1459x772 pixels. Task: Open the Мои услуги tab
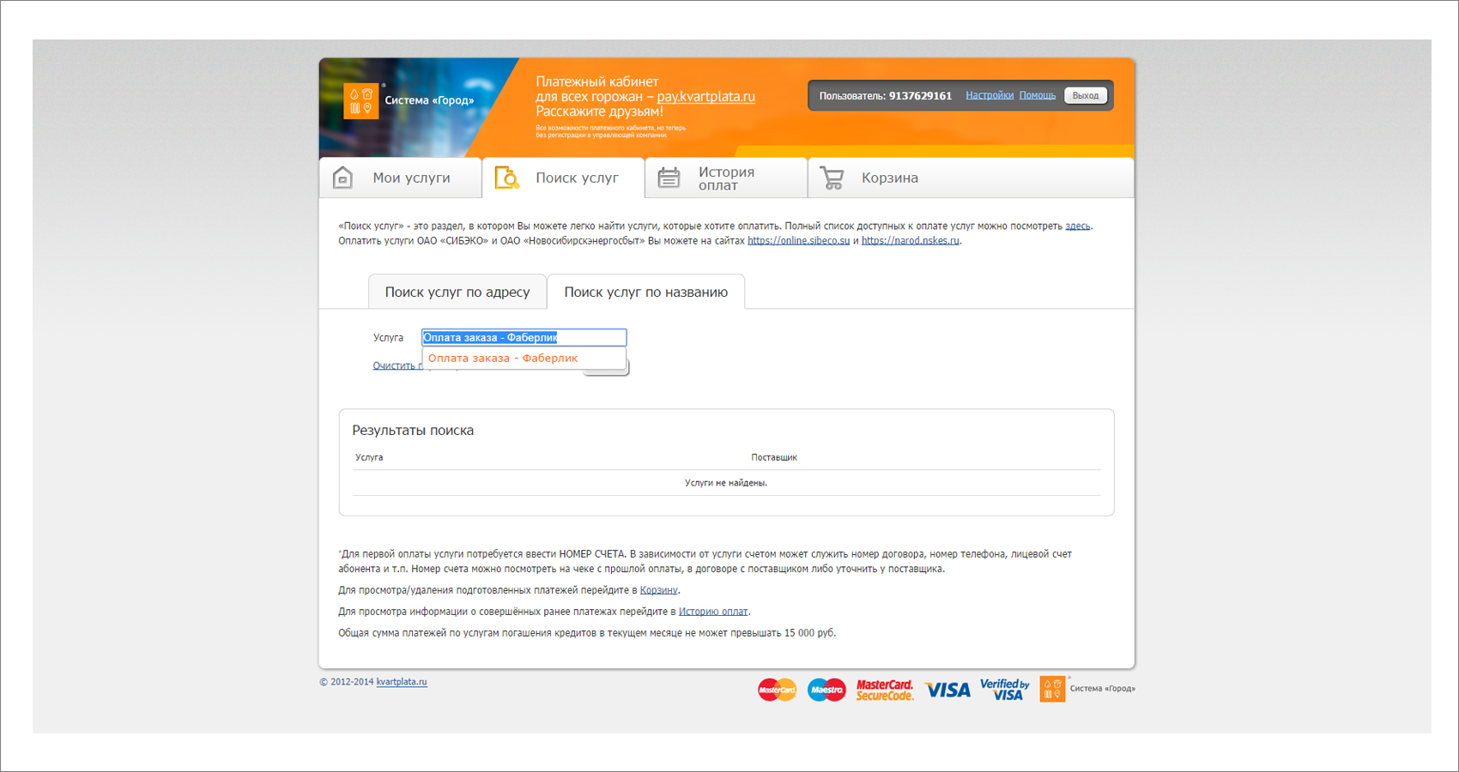point(401,178)
